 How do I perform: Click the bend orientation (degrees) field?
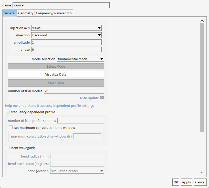tap(77, 164)
